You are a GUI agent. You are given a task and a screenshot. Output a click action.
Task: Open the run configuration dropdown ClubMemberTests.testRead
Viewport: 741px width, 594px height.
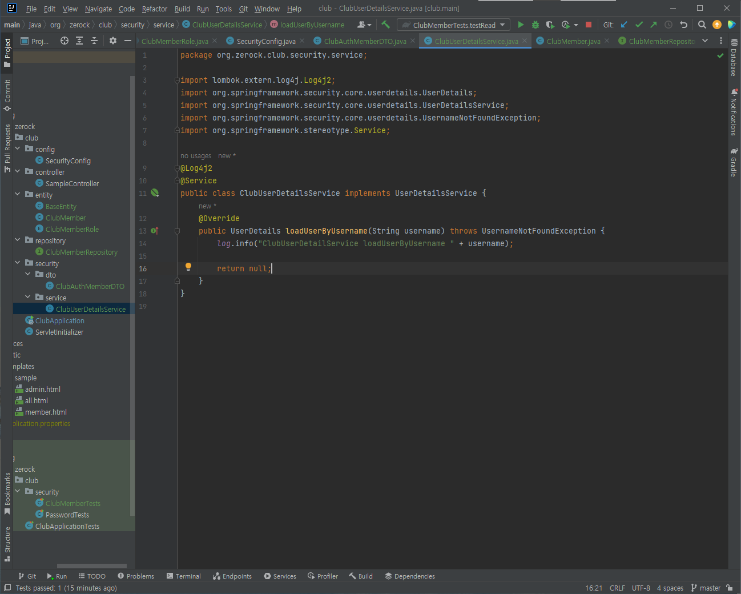454,25
